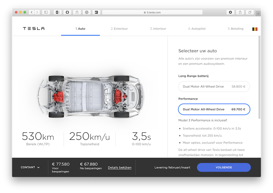The width and height of the screenshot is (273, 193).
Task: Show Safari downloads
Action: (230, 12)
